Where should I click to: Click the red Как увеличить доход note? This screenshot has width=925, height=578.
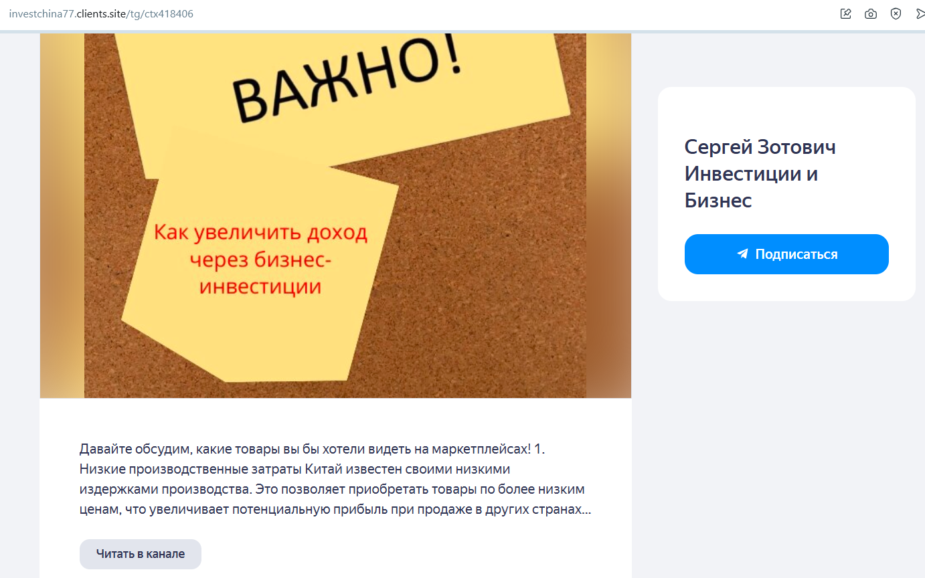261,261
